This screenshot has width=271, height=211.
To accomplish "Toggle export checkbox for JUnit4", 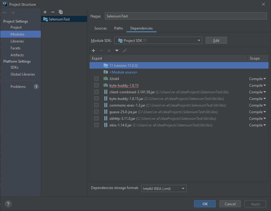I will pos(96,79).
